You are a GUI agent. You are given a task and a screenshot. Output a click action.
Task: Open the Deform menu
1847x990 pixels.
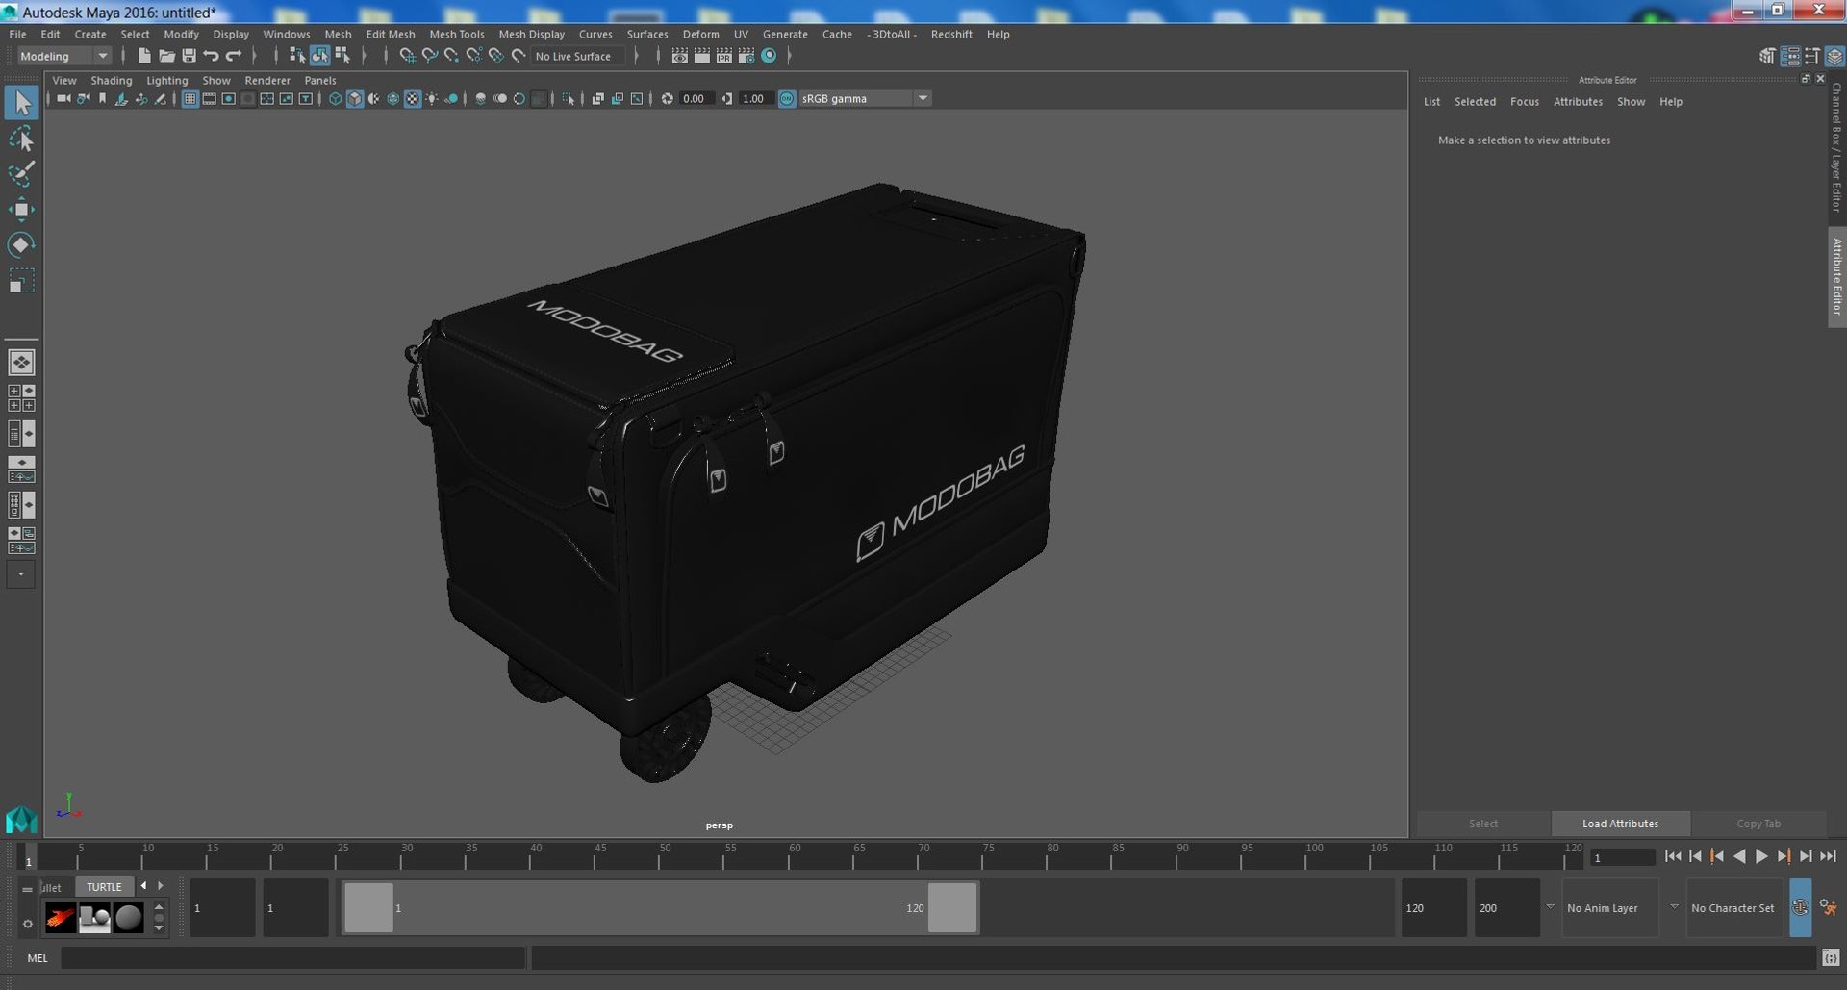tap(700, 34)
